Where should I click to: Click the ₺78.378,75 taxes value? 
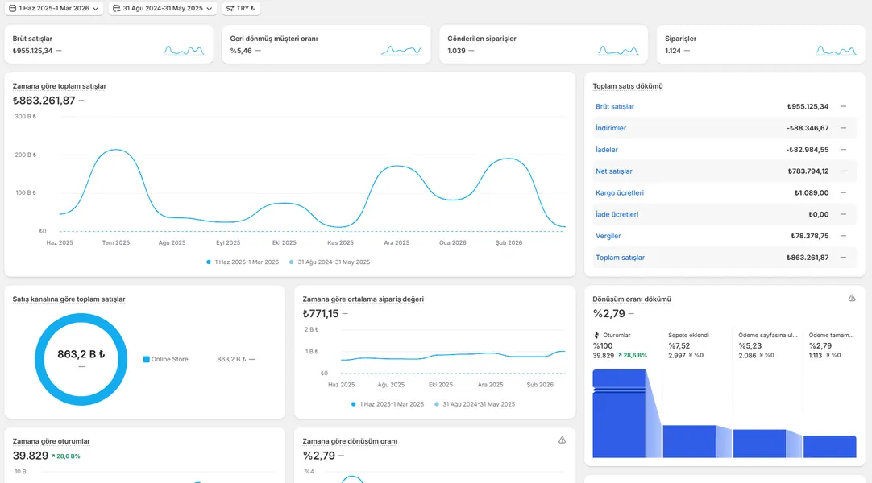point(810,236)
